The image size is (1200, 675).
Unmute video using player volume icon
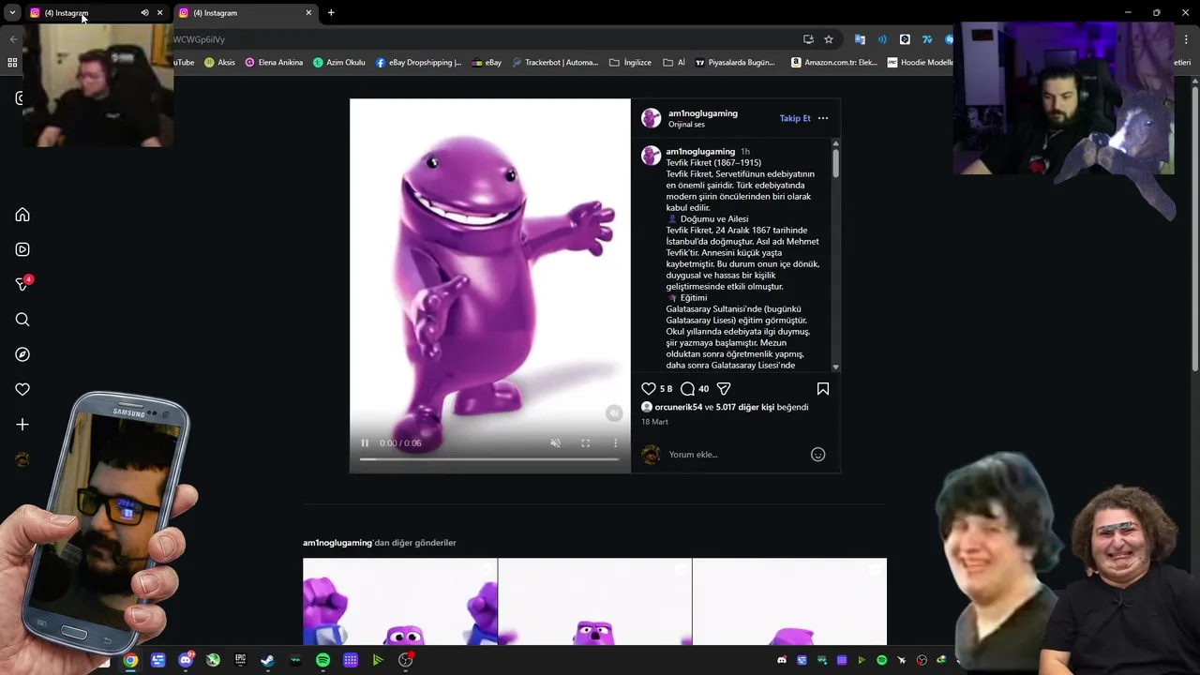point(555,443)
